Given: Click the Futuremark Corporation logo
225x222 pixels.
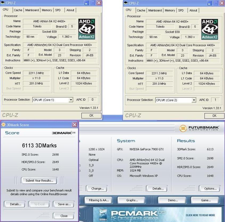Looking at the screenshot, I should (199, 128).
